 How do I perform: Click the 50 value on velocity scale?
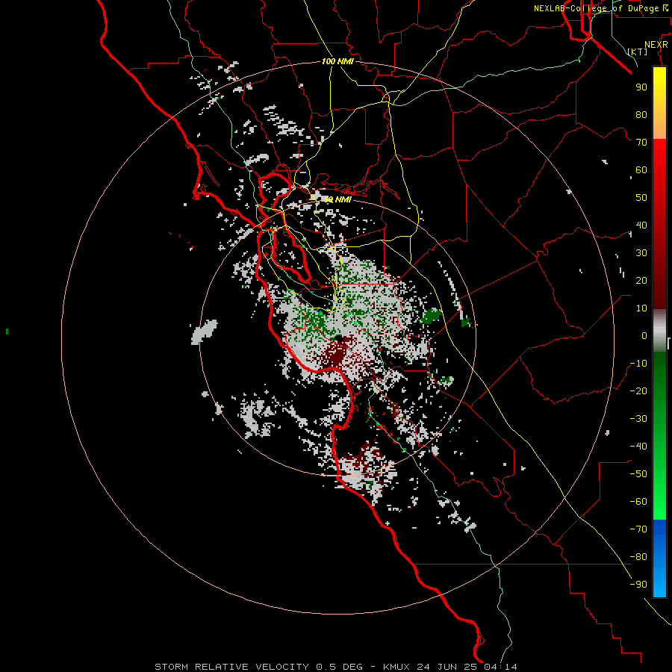[x=641, y=198]
